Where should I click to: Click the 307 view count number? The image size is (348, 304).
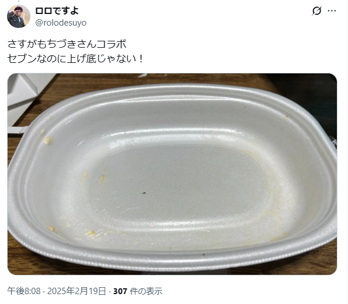pyautogui.click(x=120, y=291)
